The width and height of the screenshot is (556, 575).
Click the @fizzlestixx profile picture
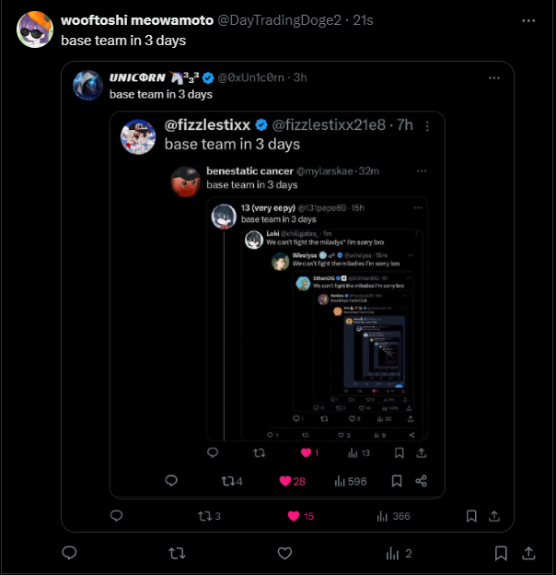(138, 135)
